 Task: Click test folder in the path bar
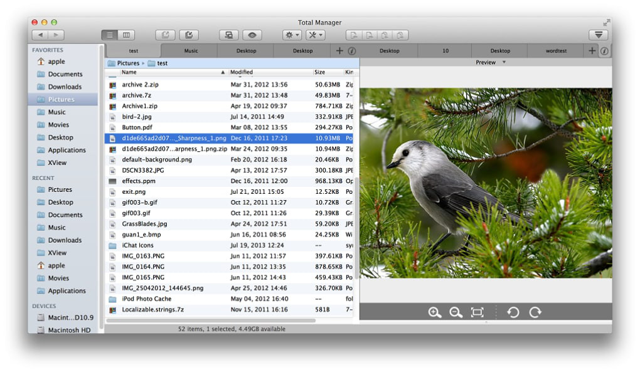coord(157,63)
